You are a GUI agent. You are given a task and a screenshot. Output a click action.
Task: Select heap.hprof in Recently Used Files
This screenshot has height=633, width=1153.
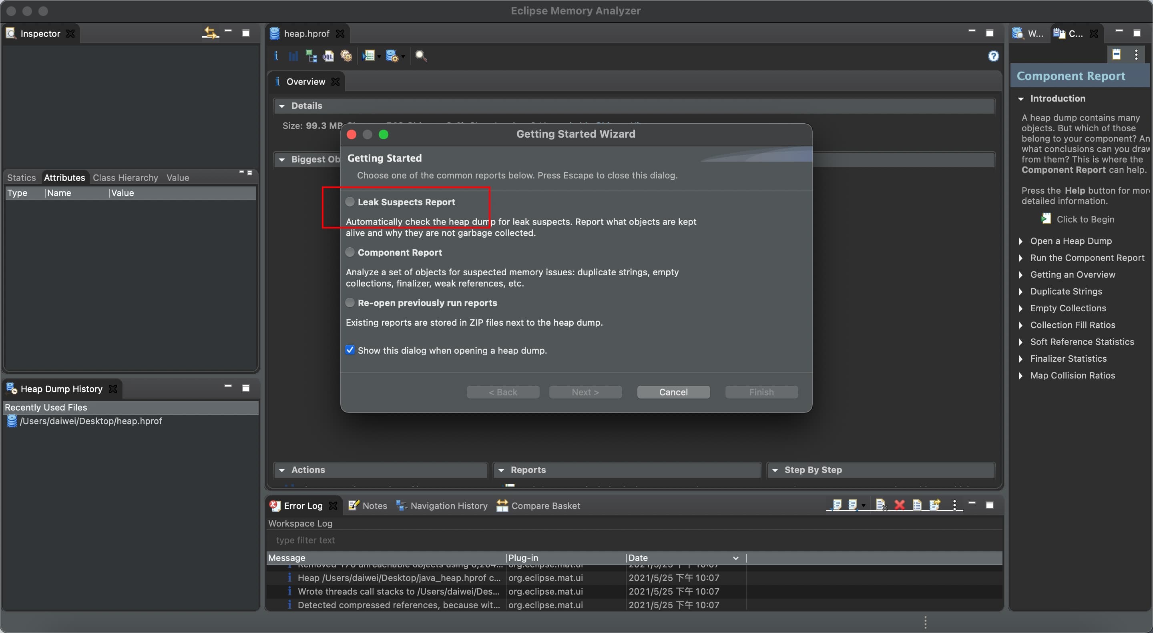pos(91,421)
